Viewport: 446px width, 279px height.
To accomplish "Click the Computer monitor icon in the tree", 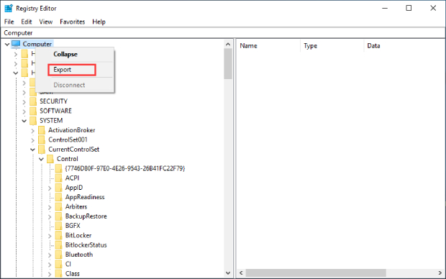I will pos(16,44).
